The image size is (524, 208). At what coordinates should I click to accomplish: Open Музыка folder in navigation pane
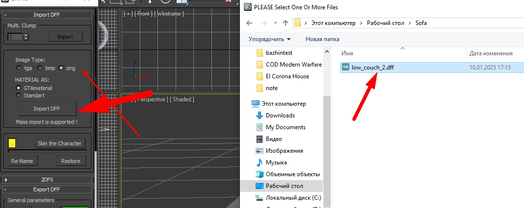click(276, 162)
